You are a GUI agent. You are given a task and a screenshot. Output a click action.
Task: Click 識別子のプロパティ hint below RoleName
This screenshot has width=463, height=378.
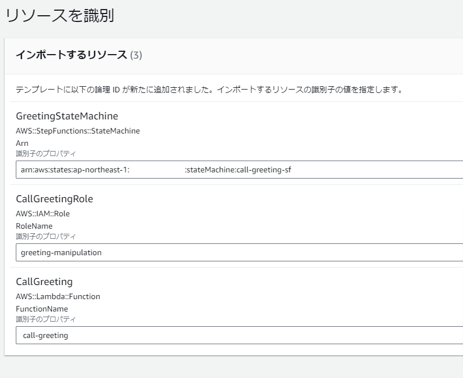46,236
